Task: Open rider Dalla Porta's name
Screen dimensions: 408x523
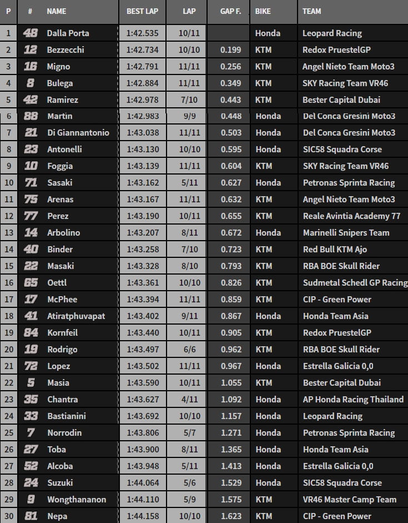Action: coord(68,33)
